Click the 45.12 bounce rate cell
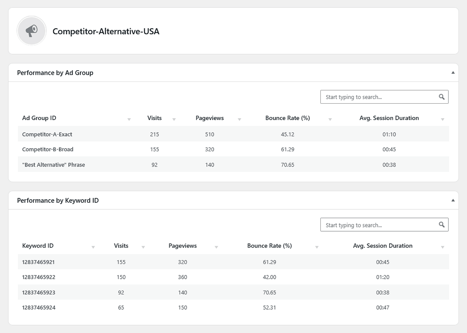The image size is (467, 333). point(288,134)
